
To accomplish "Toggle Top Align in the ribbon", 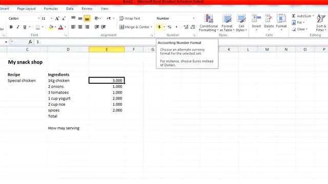I will [73, 18].
